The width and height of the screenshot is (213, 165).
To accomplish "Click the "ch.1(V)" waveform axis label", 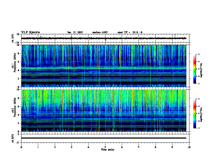I will pos(13,38).
